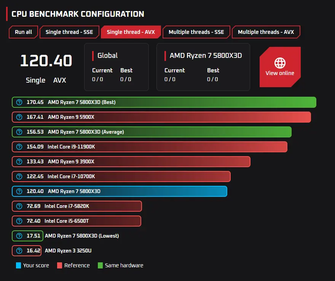Click CPU BENCHMARK CONFIGURATION heading
Image resolution: width=335 pixels, height=281 pixels.
(78, 14)
